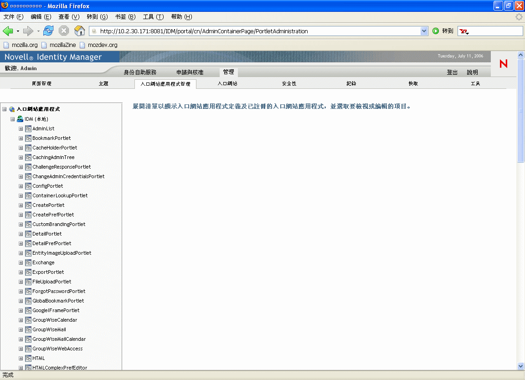Collapse the root portlet applications tree node
525x380 pixels.
click(5, 109)
